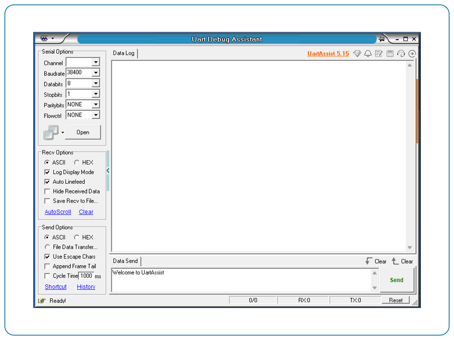Click the RX:0 status counter
Image resolution: width=454 pixels, height=340 pixels.
click(x=304, y=300)
